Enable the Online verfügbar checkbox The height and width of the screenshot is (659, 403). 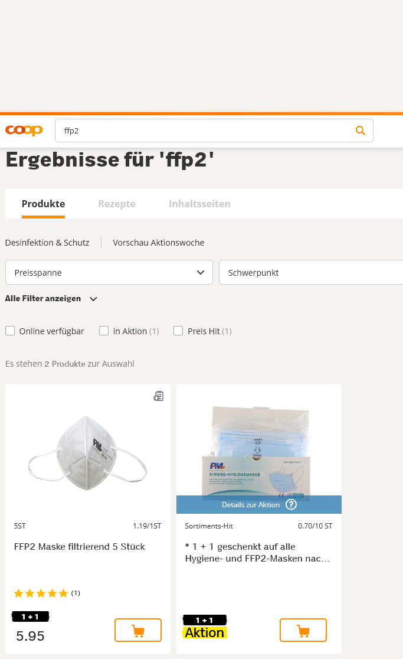(10, 331)
